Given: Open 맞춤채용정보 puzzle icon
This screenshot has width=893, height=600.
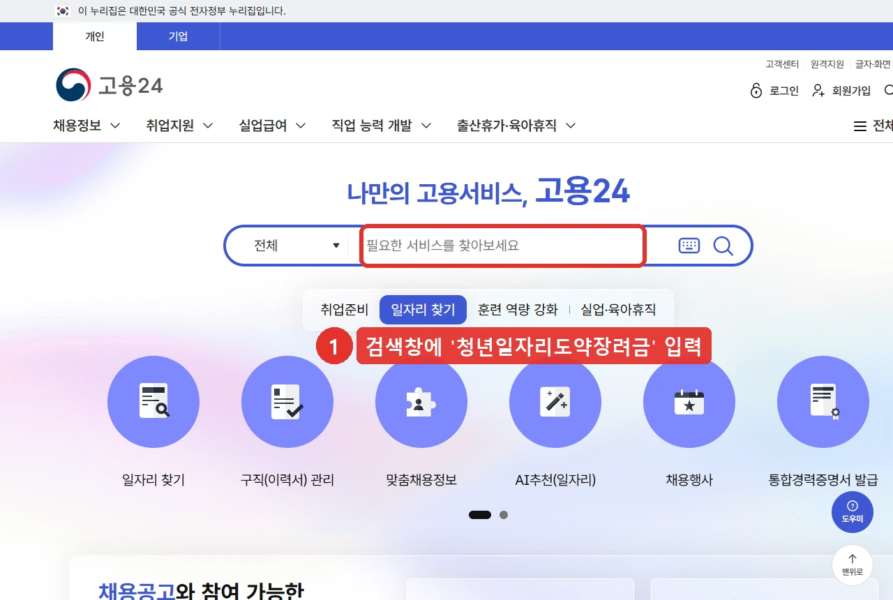Looking at the screenshot, I should (x=421, y=402).
